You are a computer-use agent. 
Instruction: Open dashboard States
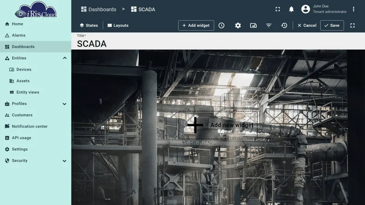[x=89, y=26]
